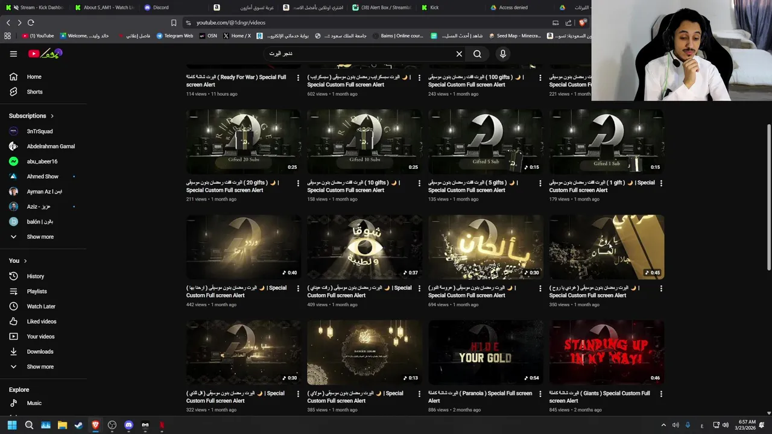772x434 pixels.
Task: Play the Hide Your Gold thumbnail
Action: (486, 353)
